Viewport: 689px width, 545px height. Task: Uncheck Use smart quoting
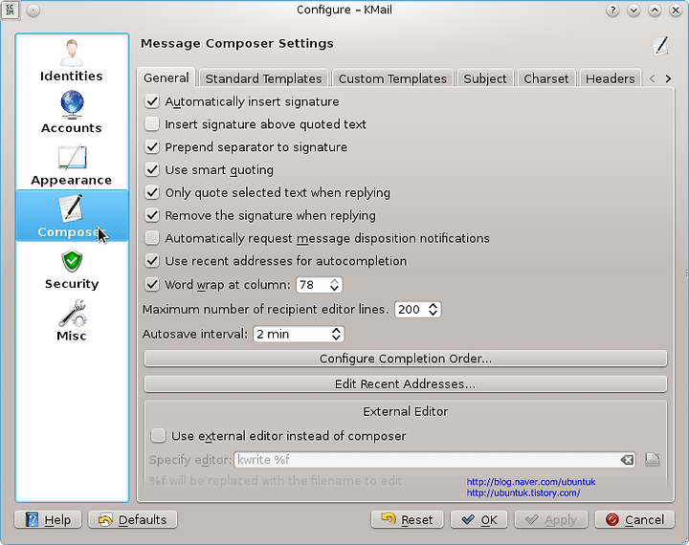[x=152, y=170]
